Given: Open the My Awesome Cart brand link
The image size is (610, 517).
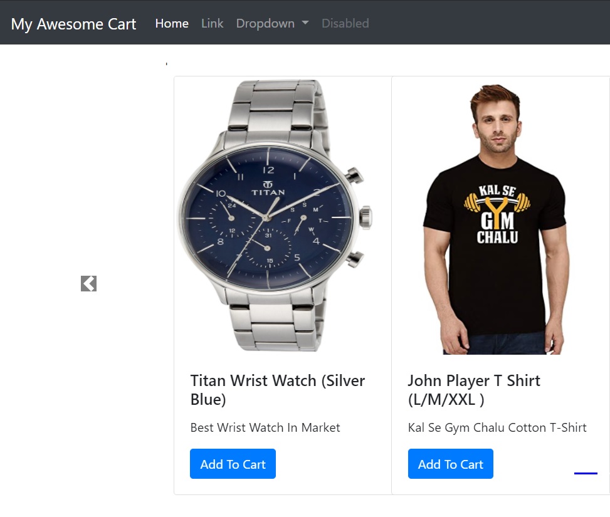Looking at the screenshot, I should click(x=73, y=24).
